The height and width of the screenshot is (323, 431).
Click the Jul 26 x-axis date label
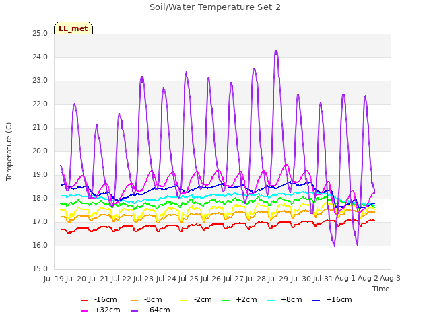(211, 279)
